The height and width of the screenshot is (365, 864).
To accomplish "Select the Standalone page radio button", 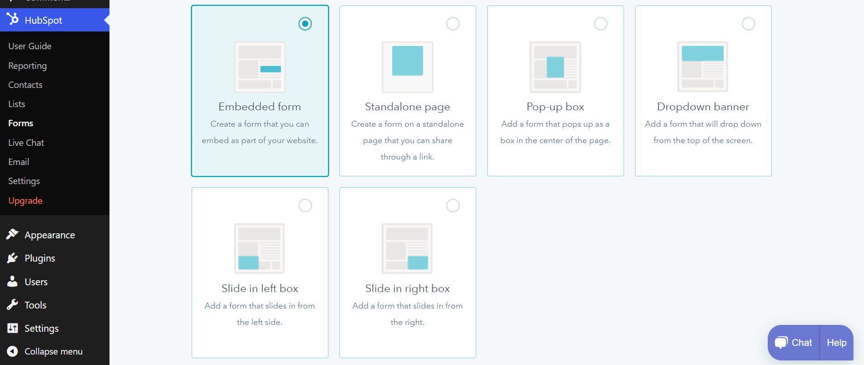I will click(x=453, y=24).
